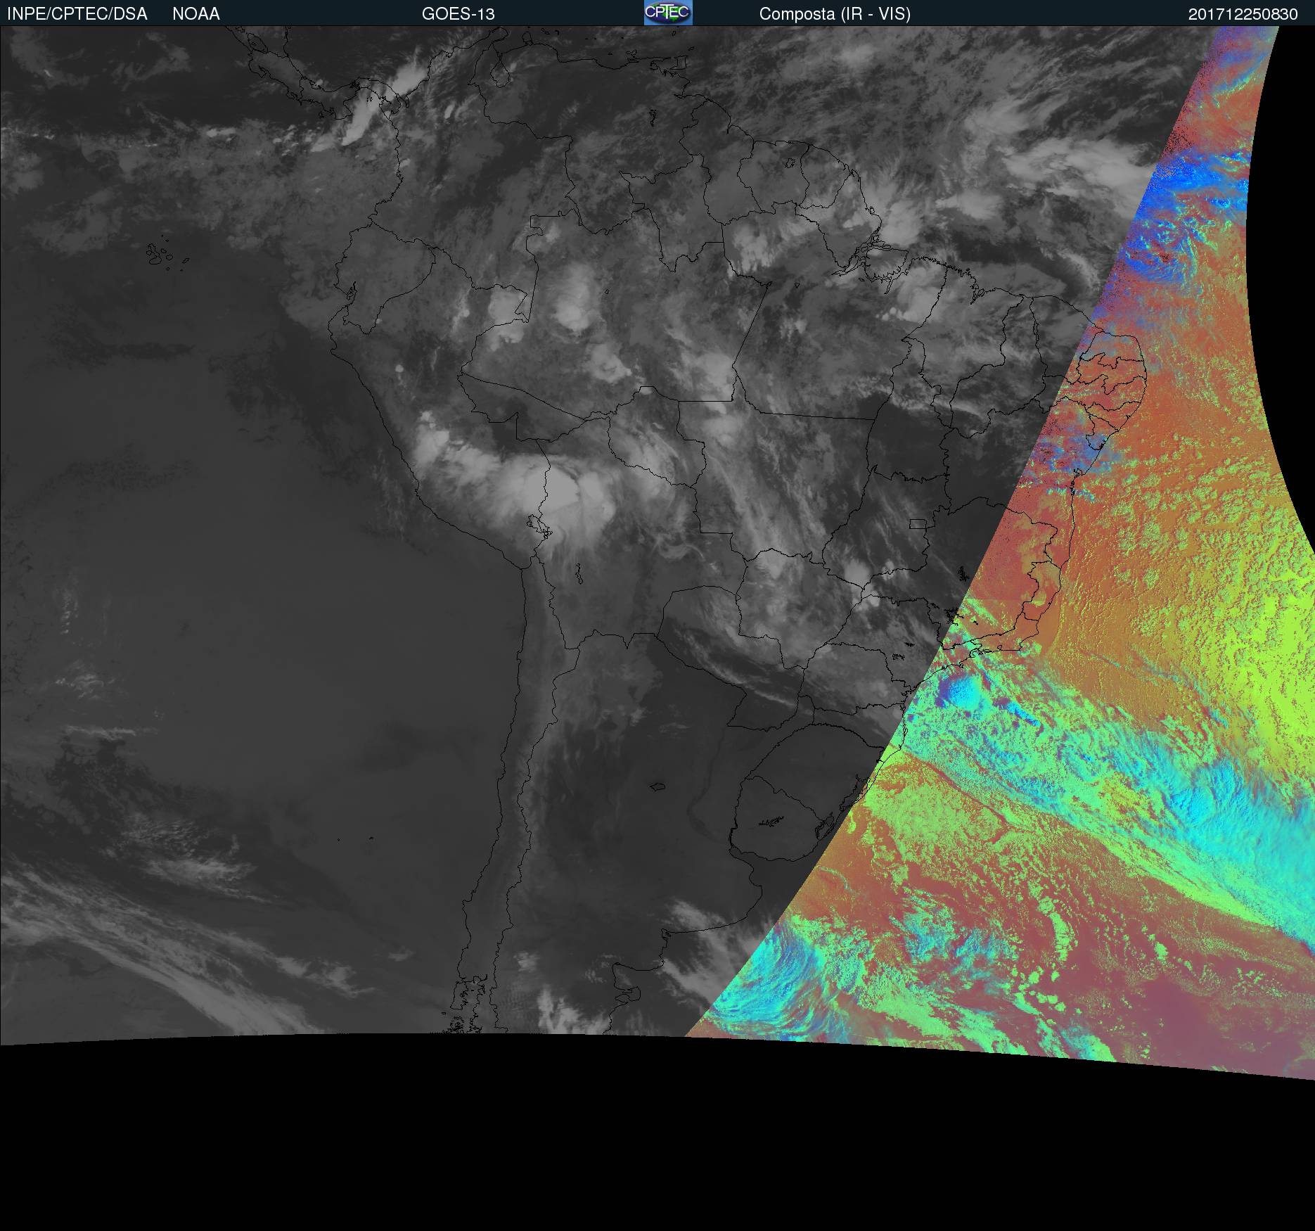Viewport: 1315px width, 1231px height.
Task: Select the INPE/CPTEC/DSA header text
Action: (77, 14)
